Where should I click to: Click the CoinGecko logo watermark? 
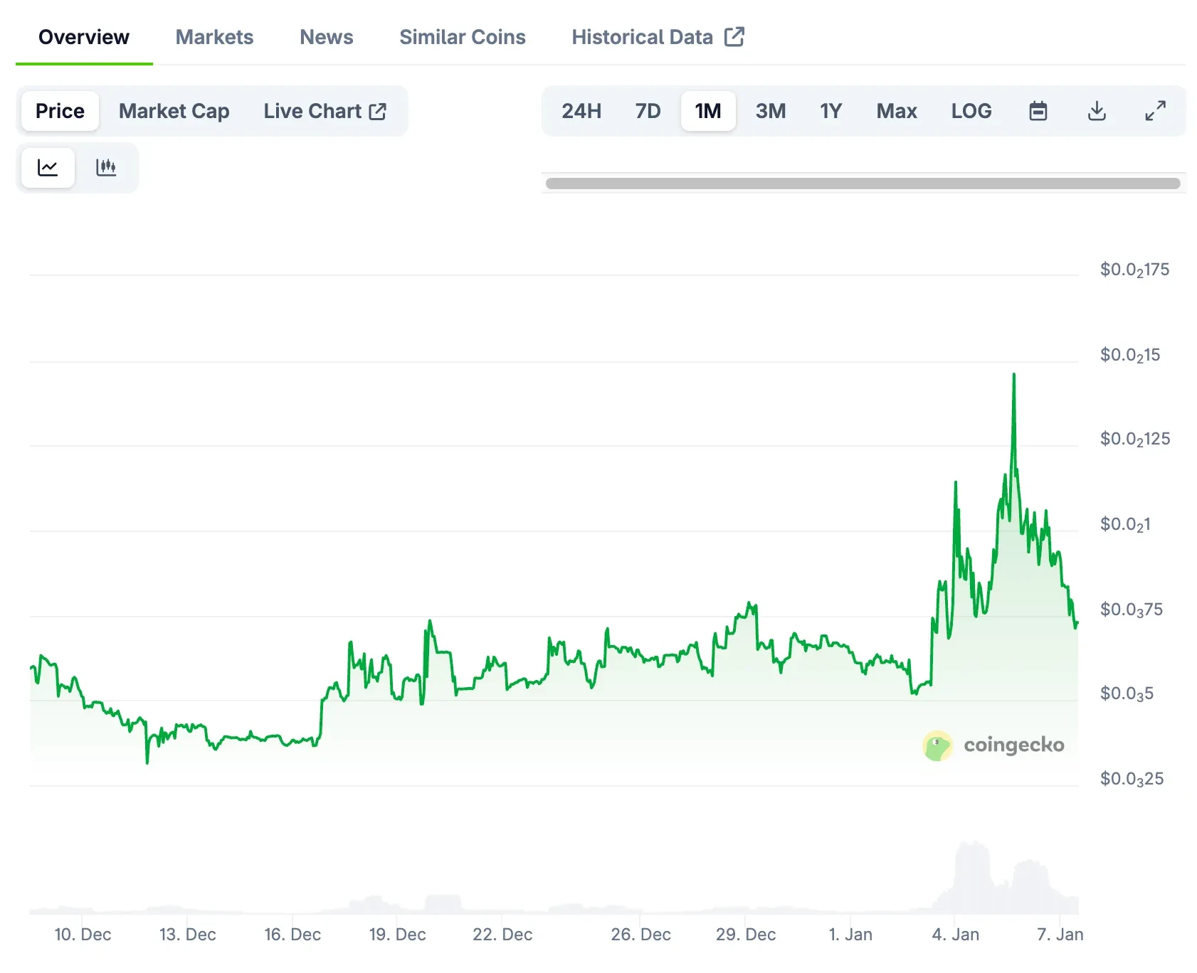[x=993, y=745]
